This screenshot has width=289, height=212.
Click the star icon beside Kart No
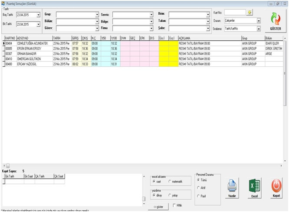click(250, 12)
